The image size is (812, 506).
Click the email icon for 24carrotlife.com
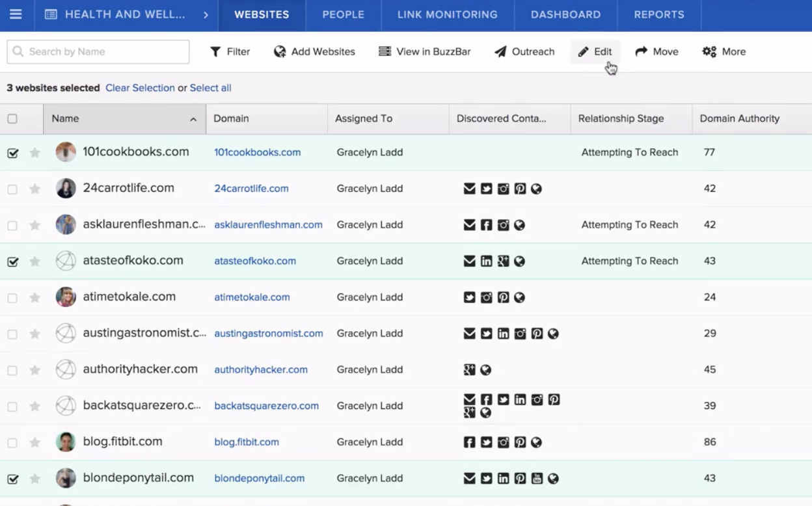pos(469,189)
